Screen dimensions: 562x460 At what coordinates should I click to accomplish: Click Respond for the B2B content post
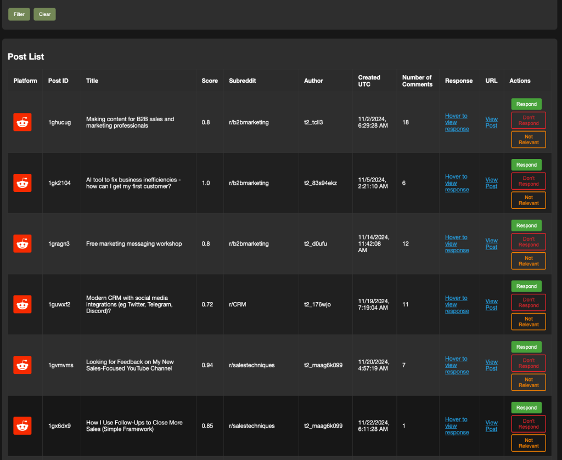pos(526,104)
